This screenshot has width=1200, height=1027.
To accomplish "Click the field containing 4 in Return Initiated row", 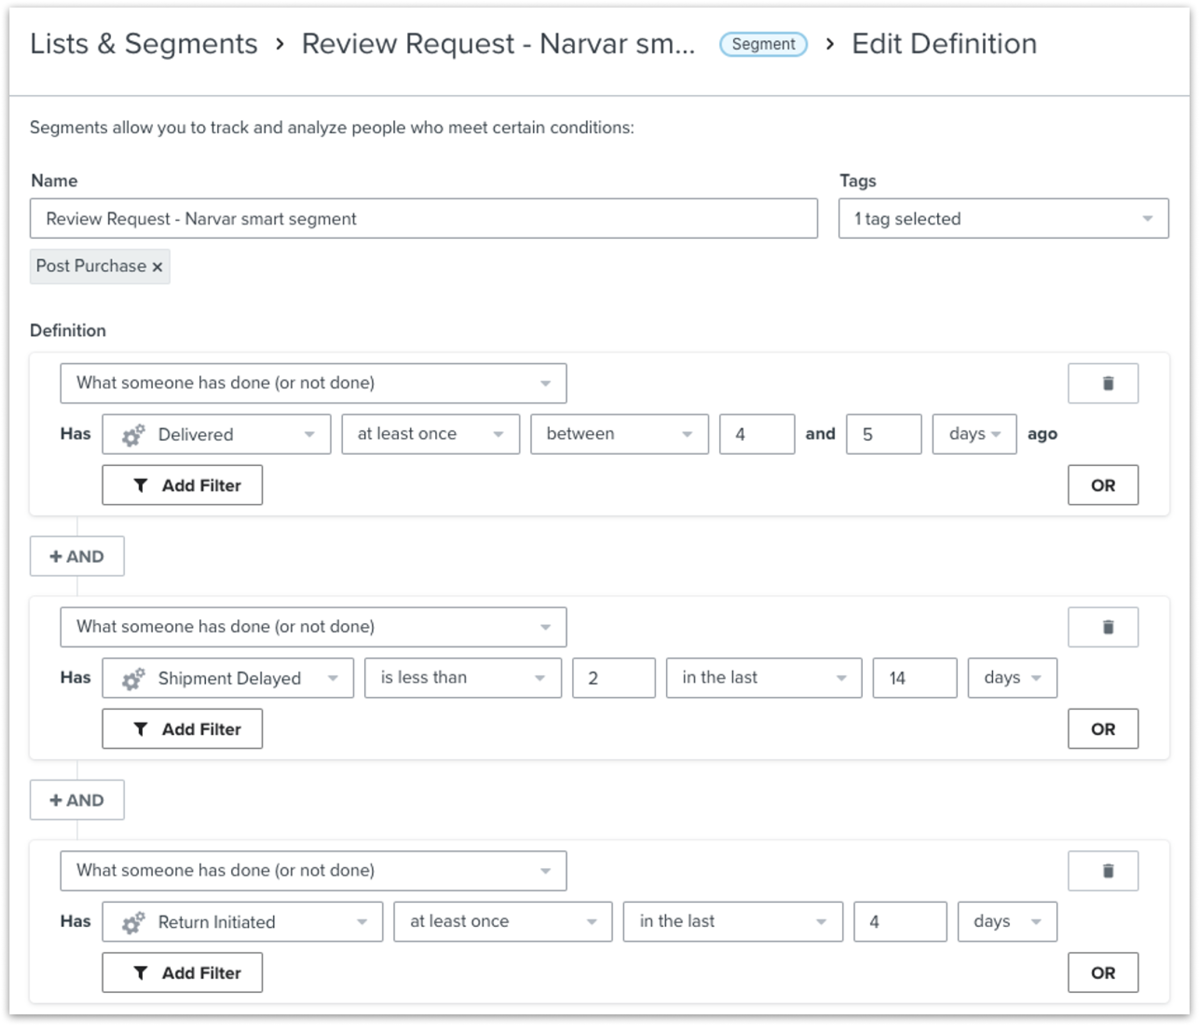I will (900, 922).
